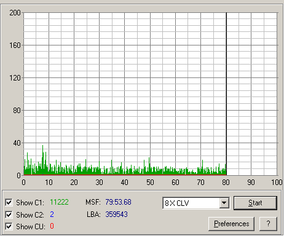Select the LBA value 359543

pos(116,214)
